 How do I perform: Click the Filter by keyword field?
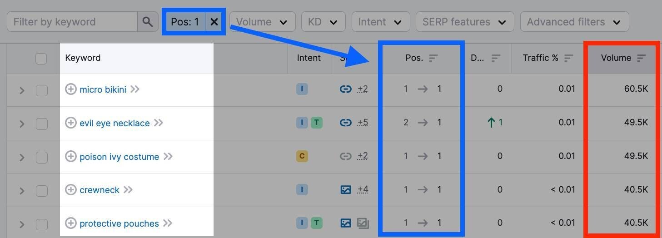[72, 22]
